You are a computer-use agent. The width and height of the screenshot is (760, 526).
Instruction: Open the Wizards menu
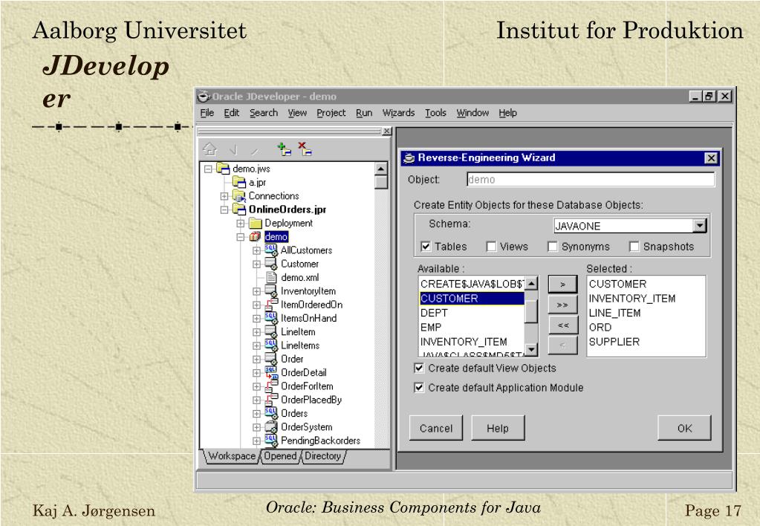[398, 112]
